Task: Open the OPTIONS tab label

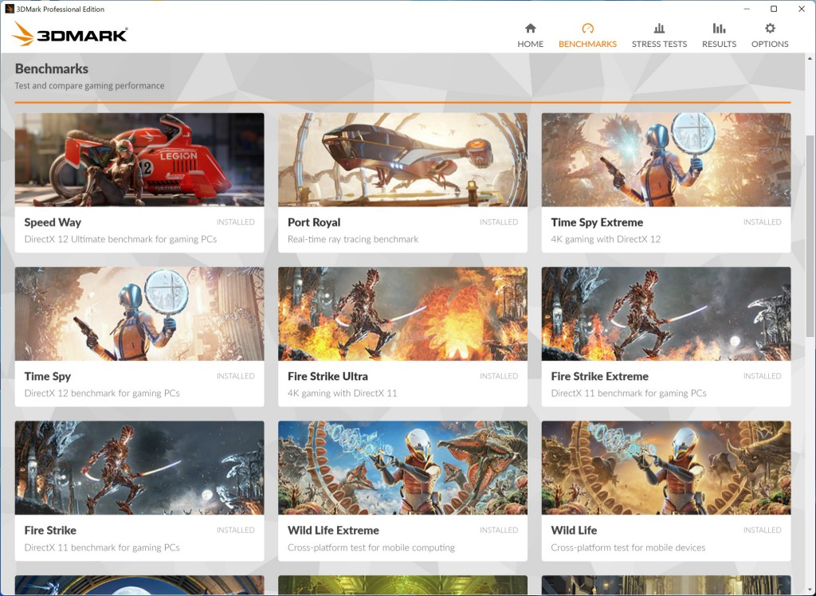Action: coord(771,45)
